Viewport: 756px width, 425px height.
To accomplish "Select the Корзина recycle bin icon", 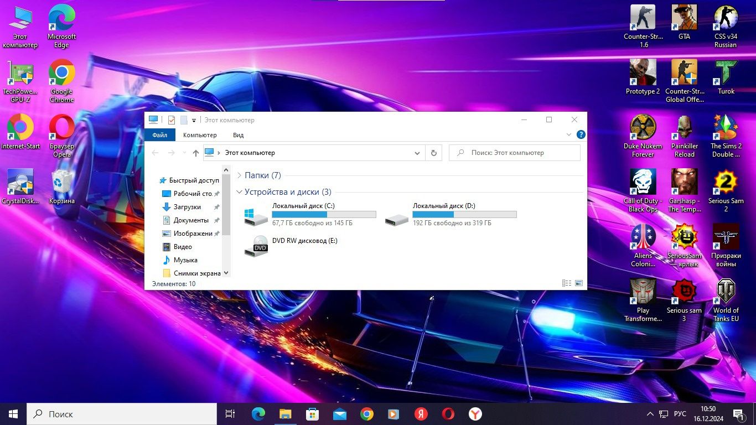I will click(61, 186).
